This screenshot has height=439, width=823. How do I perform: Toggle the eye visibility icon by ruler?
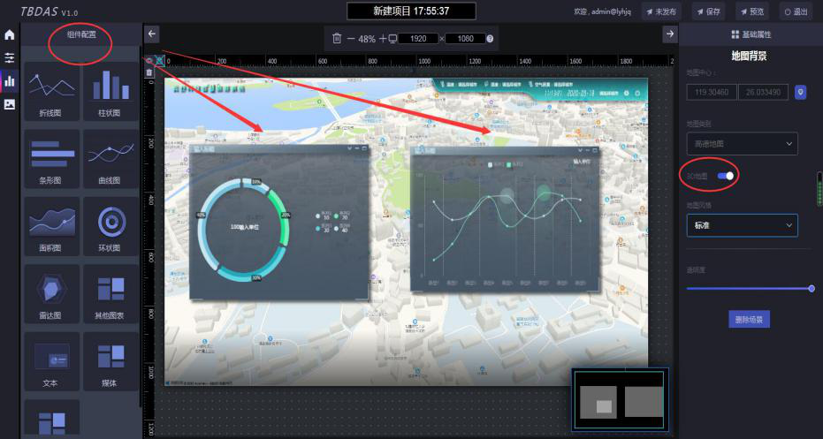pos(149,60)
